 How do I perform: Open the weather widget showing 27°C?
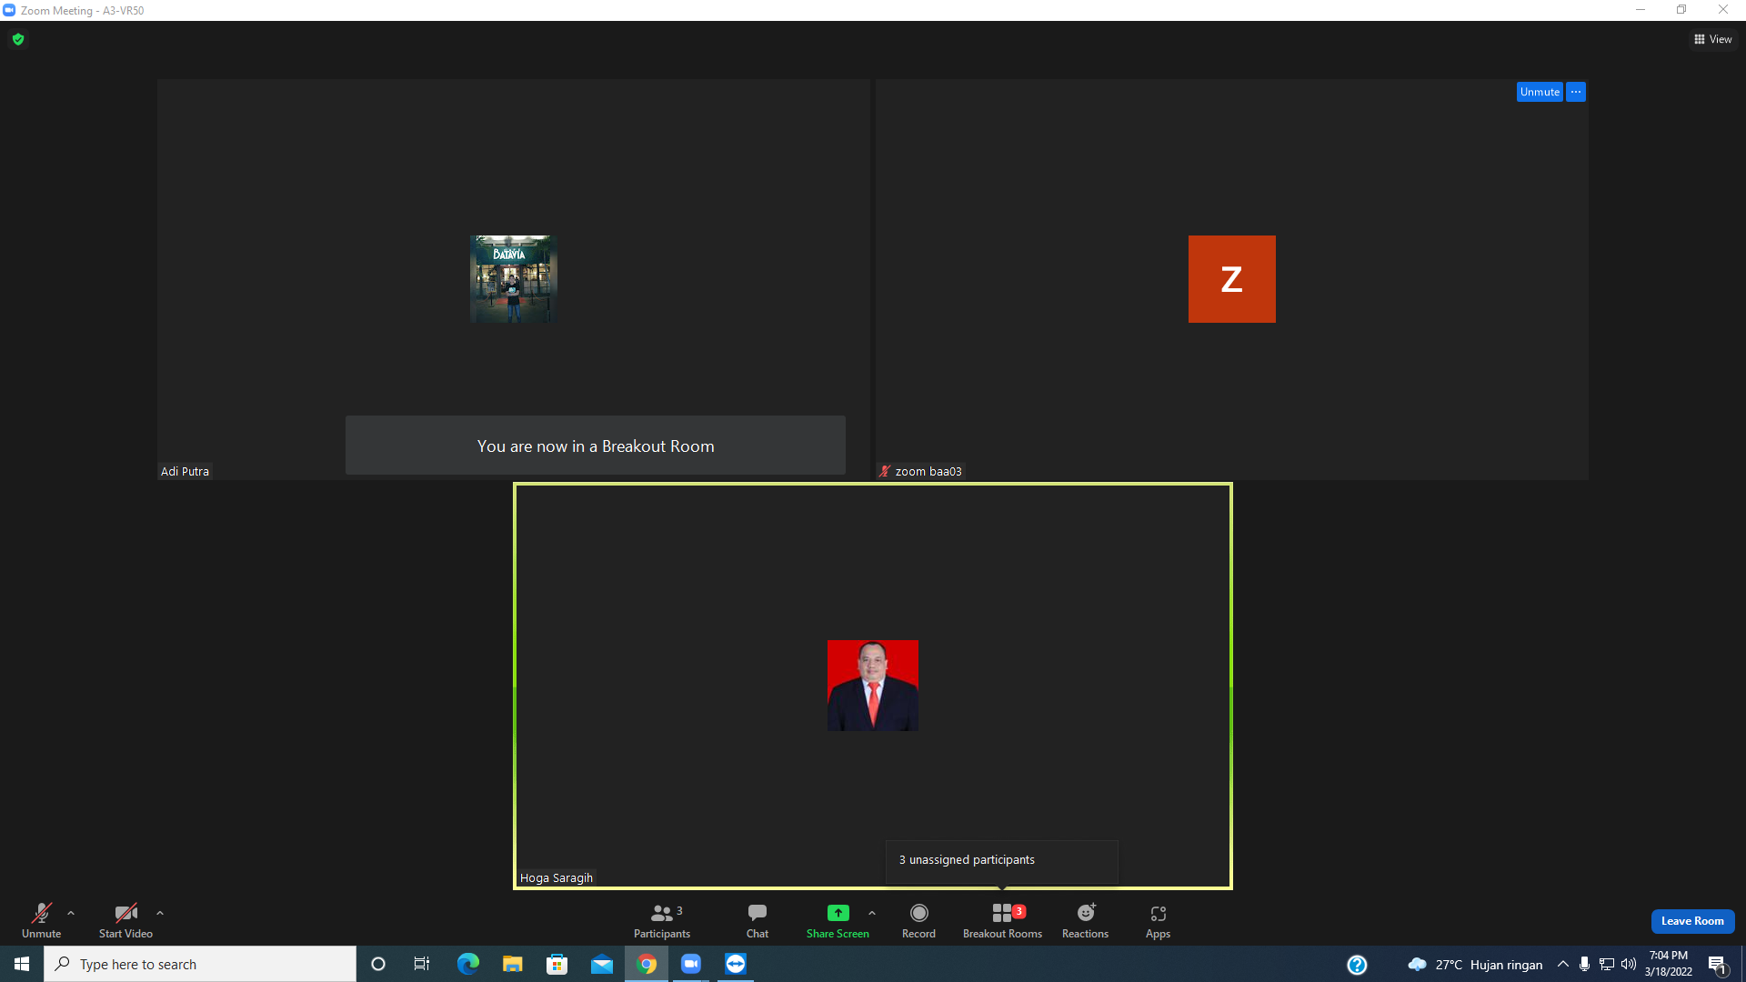click(x=1475, y=964)
